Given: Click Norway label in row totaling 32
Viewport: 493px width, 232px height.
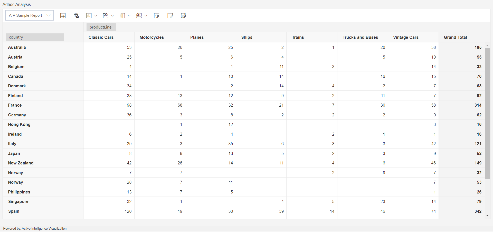Looking at the screenshot, I should [15, 173].
